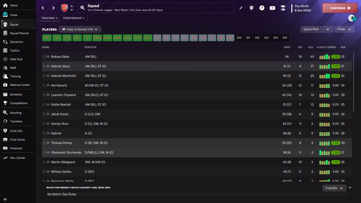The image size is (361, 203).
Task: Open the globe world icon
Action: point(252,8)
